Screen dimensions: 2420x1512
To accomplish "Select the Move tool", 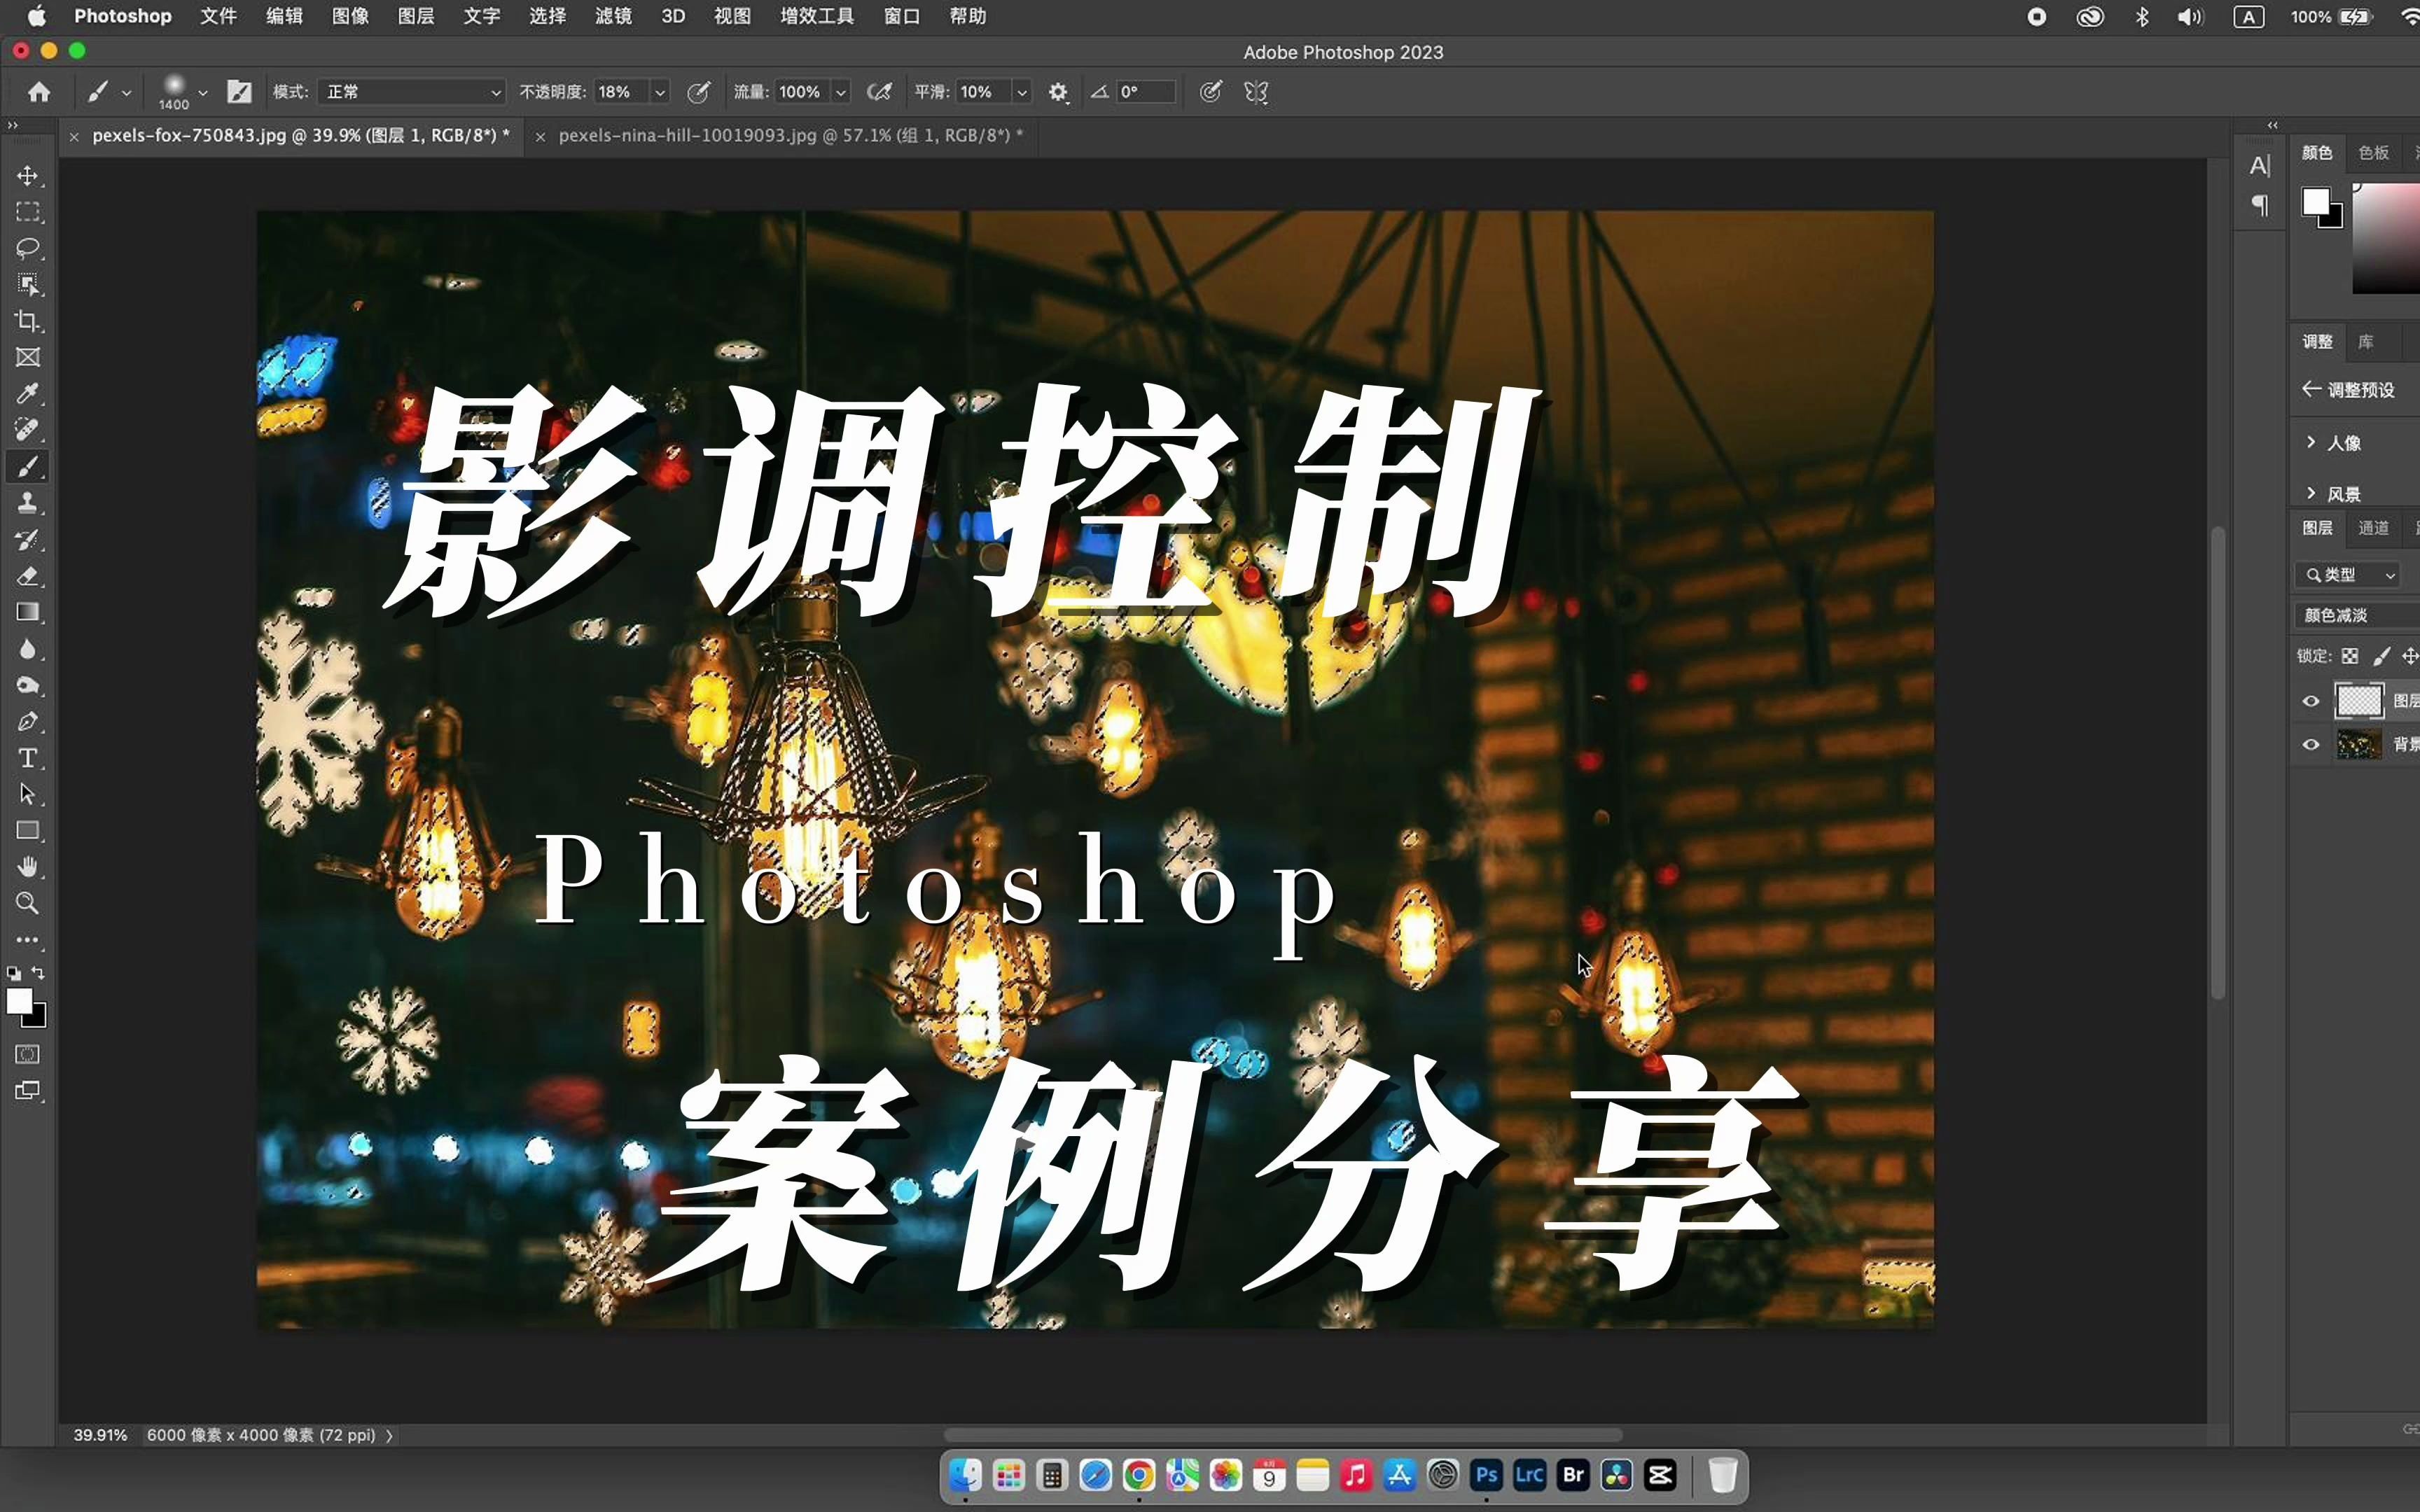I will click(27, 176).
